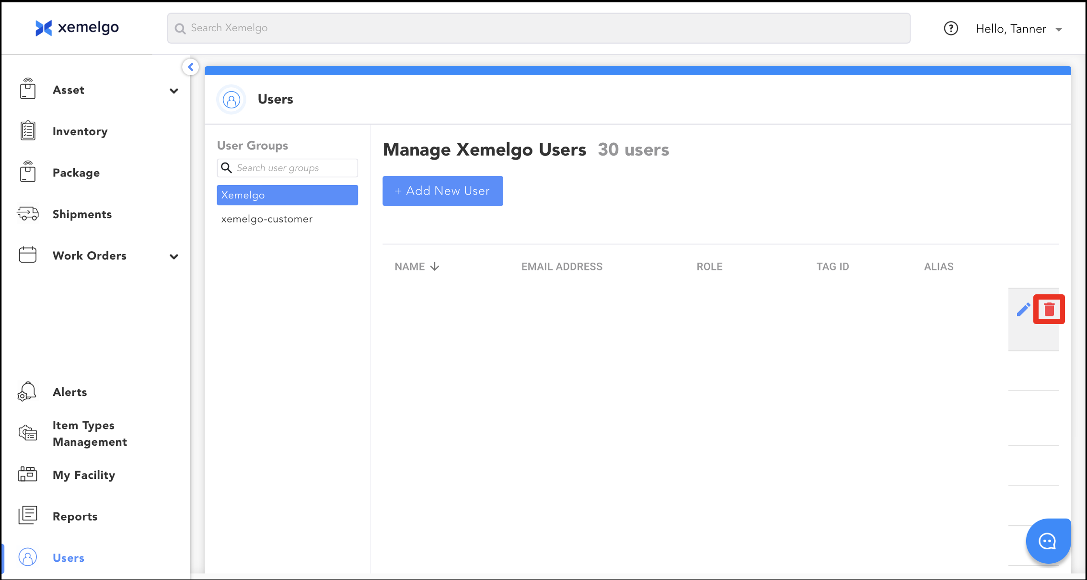Navigate to Inventory in the sidebar
This screenshot has height=580, width=1087.
[80, 131]
